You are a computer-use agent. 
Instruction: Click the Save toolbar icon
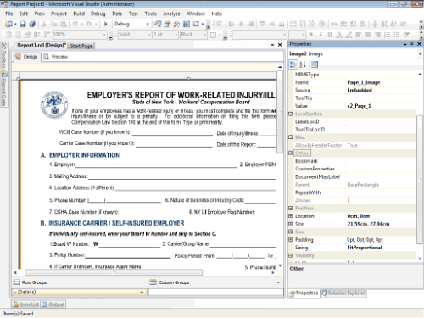(x=23, y=24)
